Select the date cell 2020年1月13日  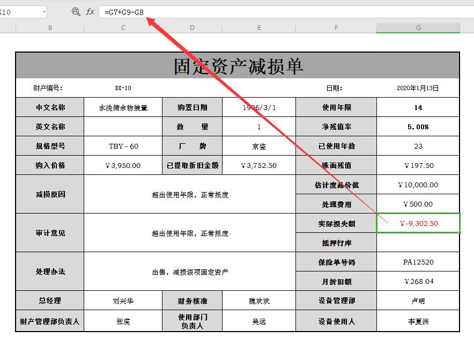pyautogui.click(x=418, y=87)
